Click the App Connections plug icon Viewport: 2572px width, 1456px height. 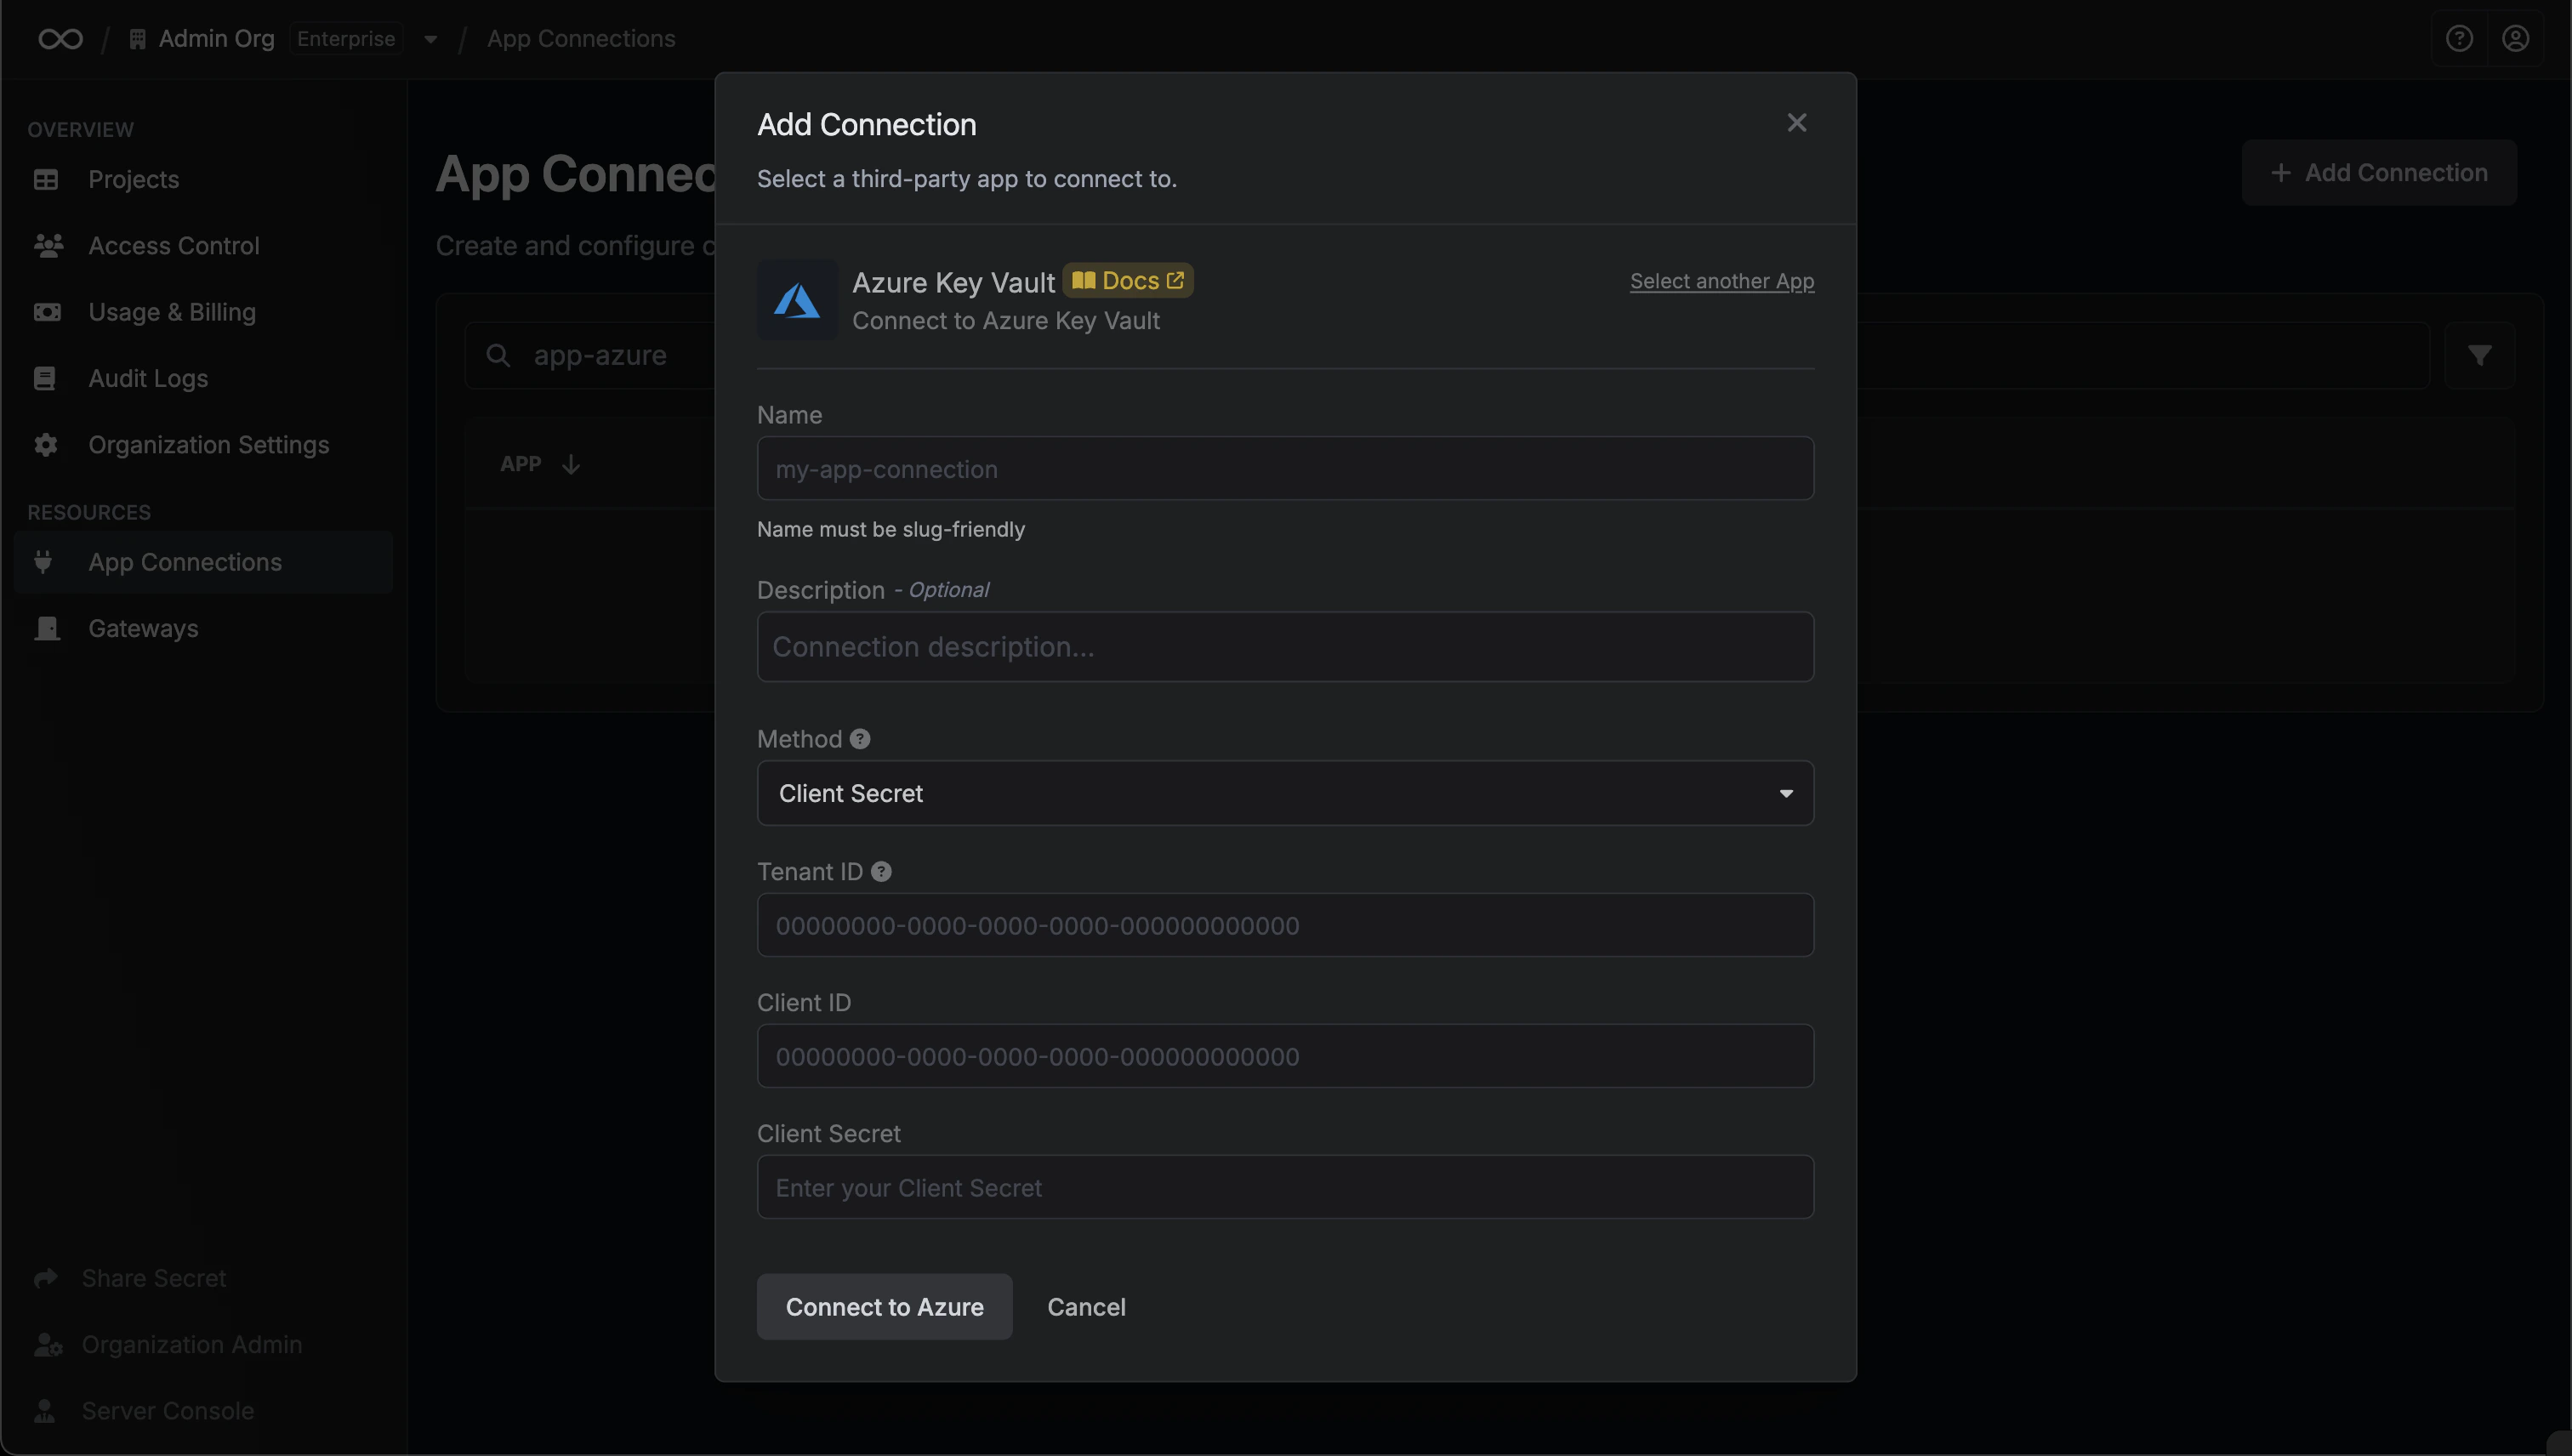click(43, 562)
